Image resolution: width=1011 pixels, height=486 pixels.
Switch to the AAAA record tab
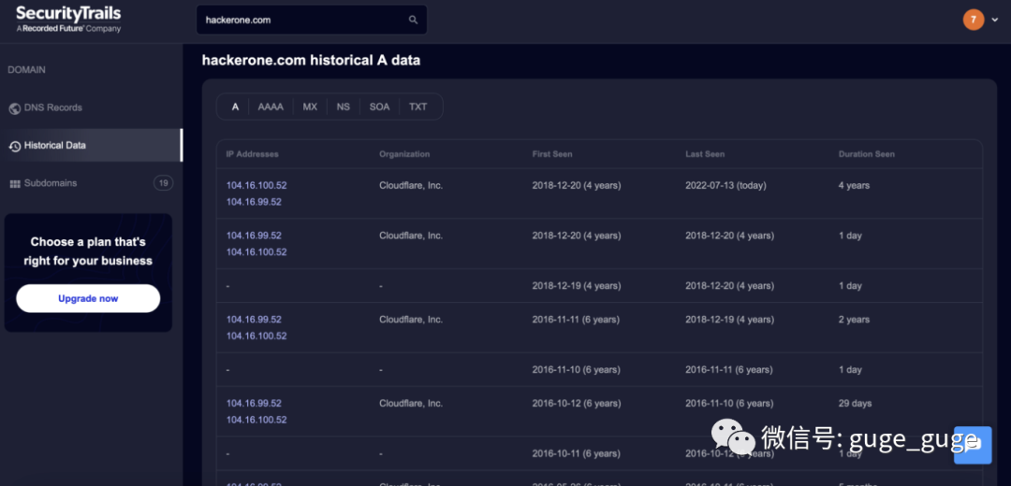pyautogui.click(x=271, y=107)
